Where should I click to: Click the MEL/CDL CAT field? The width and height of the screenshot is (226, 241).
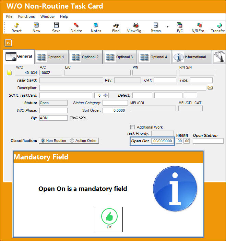pyautogui.click(x=190, y=108)
